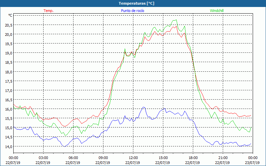
Task: Click the 09:00 time axis label
Action: coord(103,158)
